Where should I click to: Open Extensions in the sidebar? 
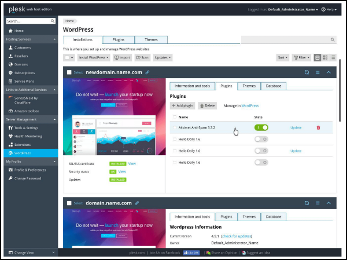pos(23,144)
